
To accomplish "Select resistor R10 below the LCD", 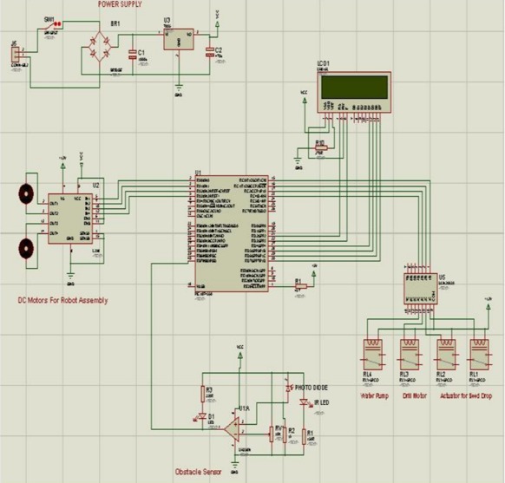I will (x=320, y=148).
